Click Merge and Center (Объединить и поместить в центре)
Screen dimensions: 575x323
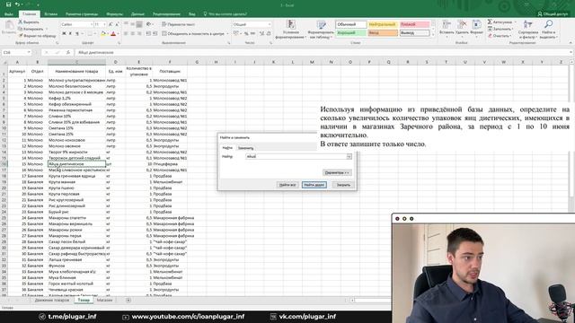point(193,34)
